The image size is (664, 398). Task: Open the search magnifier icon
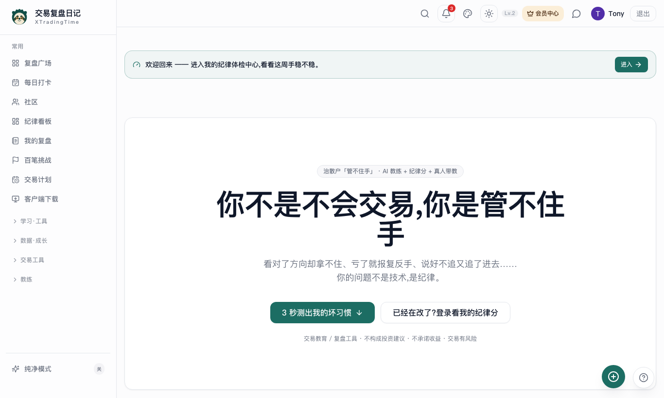pyautogui.click(x=425, y=14)
